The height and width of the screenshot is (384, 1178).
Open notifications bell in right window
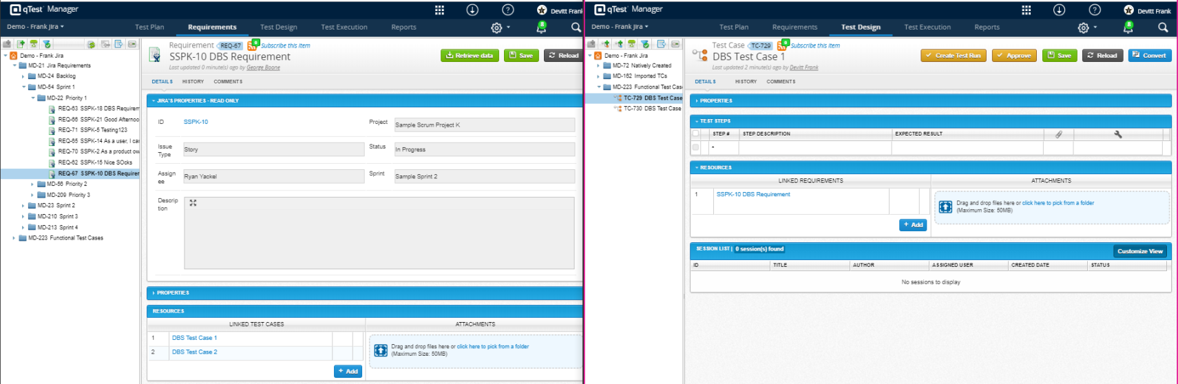coord(1128,27)
